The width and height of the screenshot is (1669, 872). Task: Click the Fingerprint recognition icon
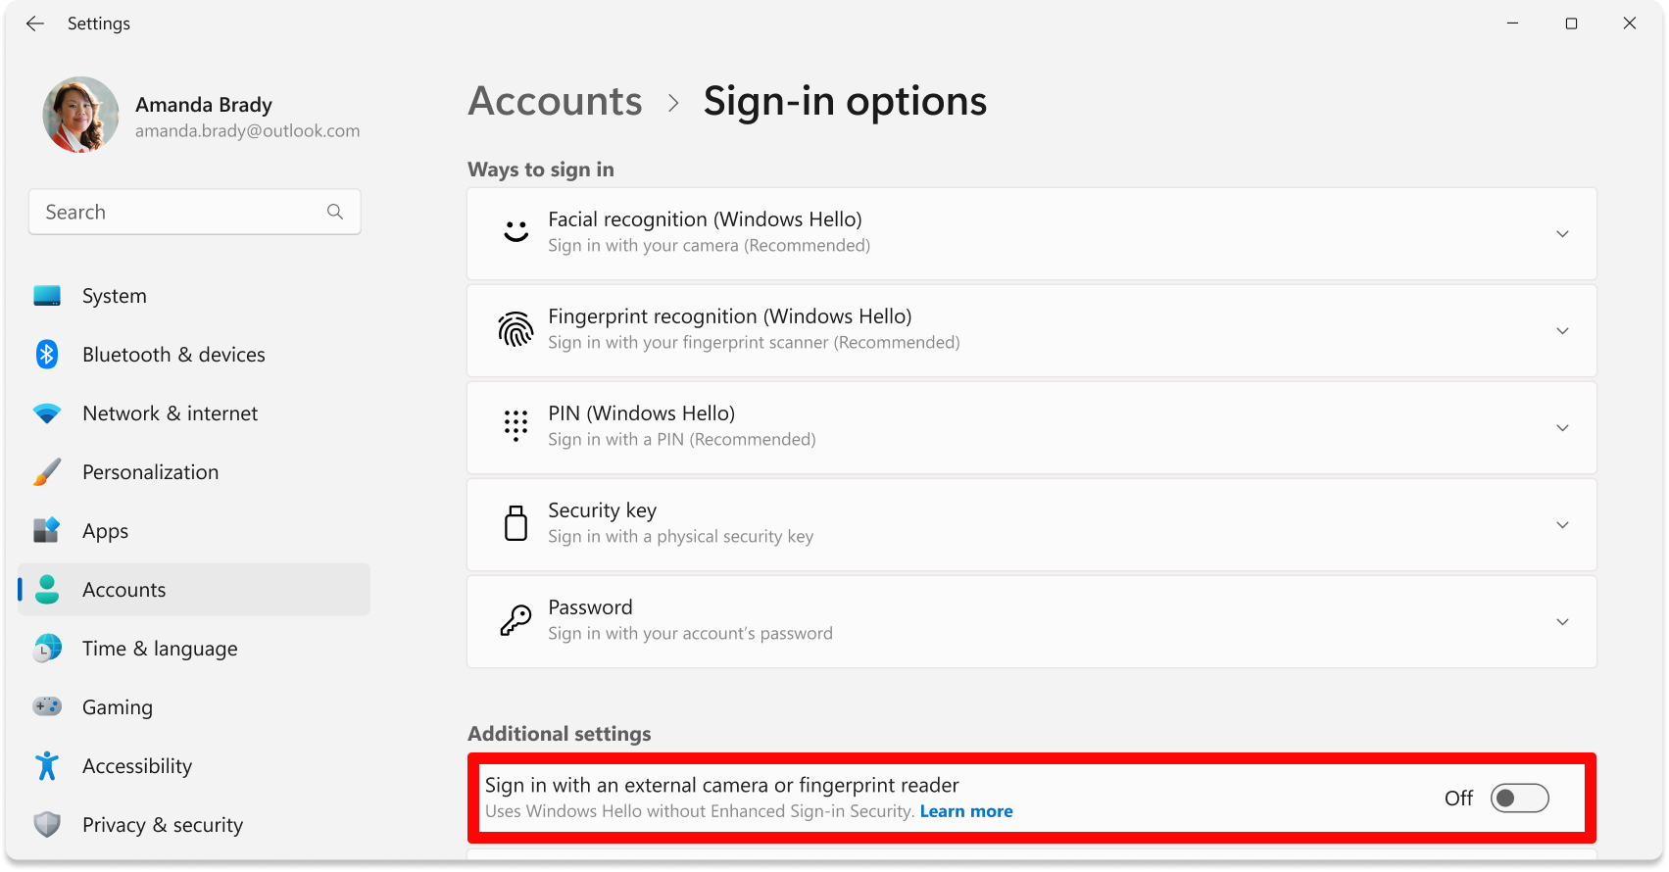click(x=515, y=329)
